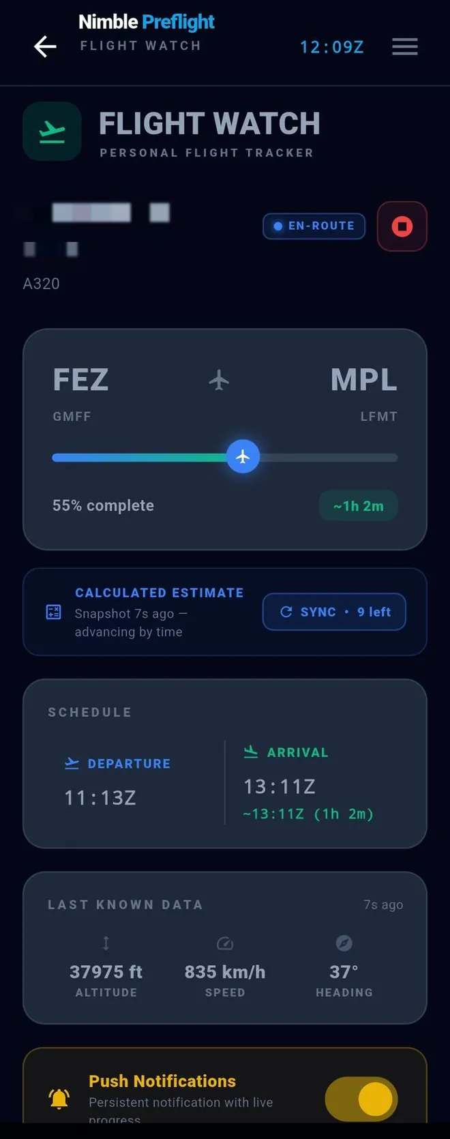Image resolution: width=450 pixels, height=1139 pixels.
Task: Select the MPL arrival airport code
Action: 364,380
